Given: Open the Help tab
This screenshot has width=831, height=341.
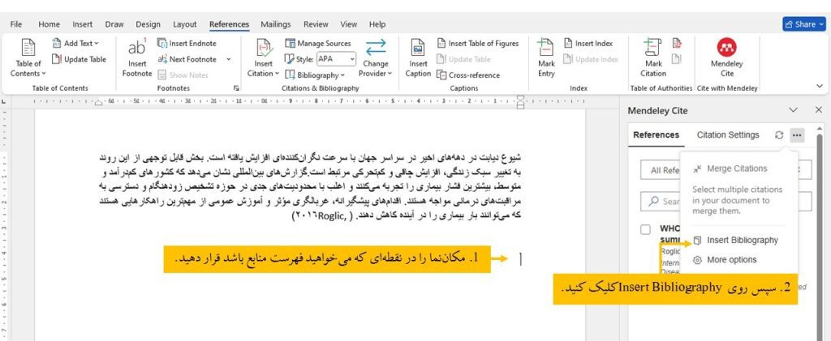Looking at the screenshot, I should [x=377, y=24].
